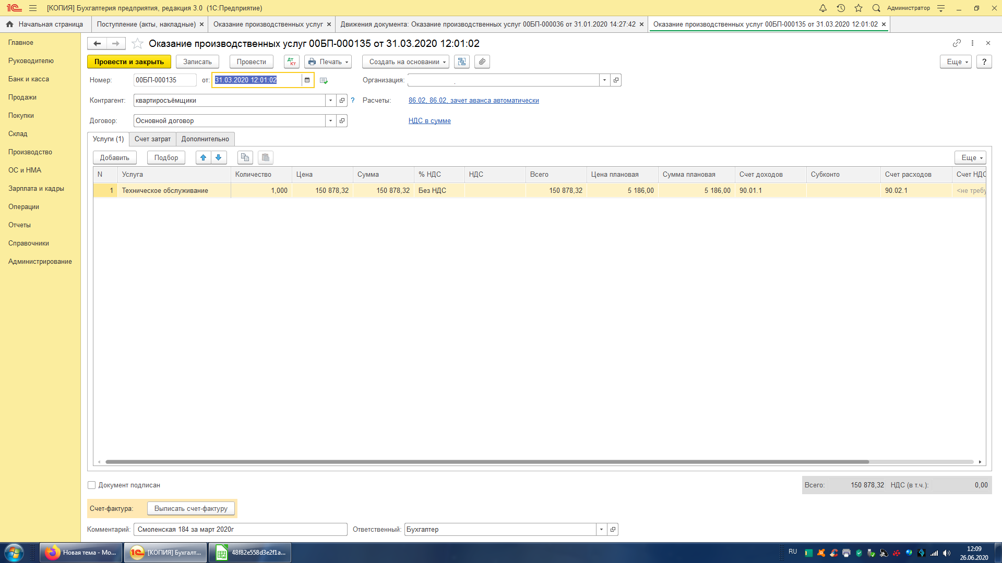Screen dimensions: 1002x563
Task: Open notifications bell icon
Action: tap(823, 8)
